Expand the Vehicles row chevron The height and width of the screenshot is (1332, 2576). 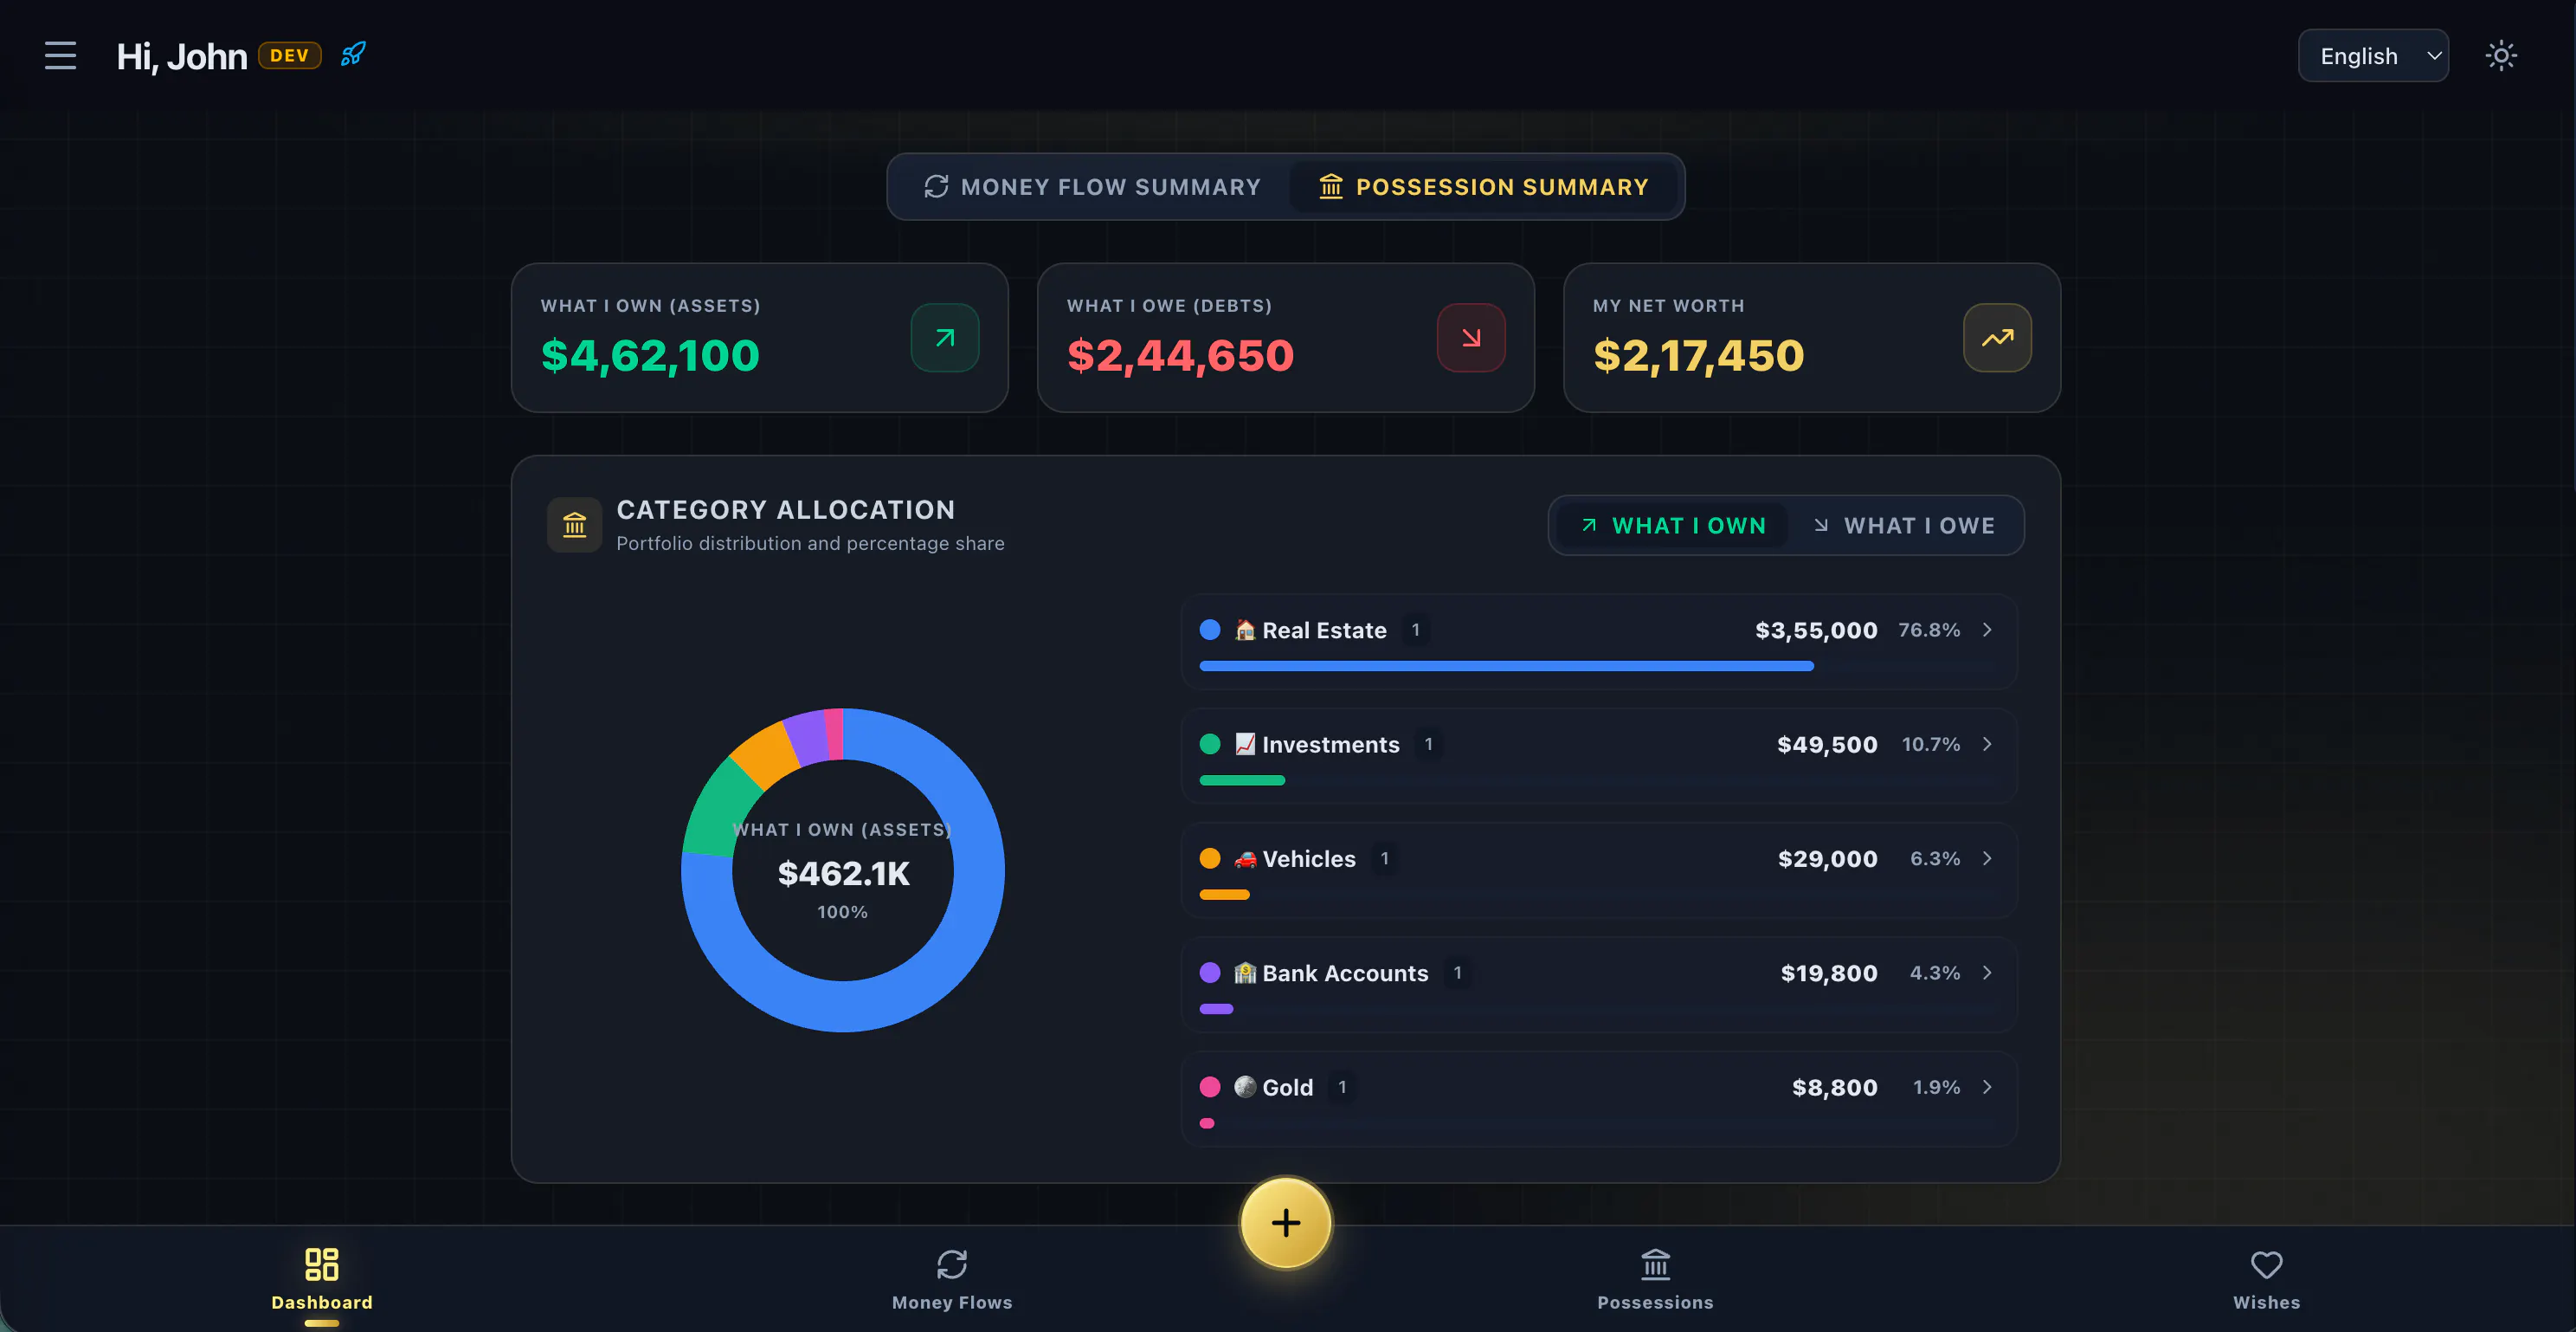point(1987,857)
